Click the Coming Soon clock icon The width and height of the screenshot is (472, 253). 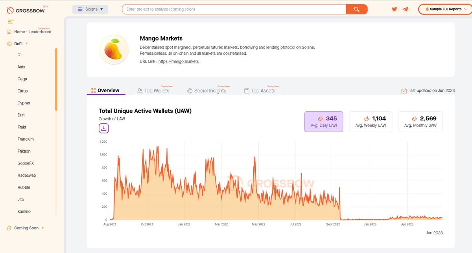(x=9, y=228)
